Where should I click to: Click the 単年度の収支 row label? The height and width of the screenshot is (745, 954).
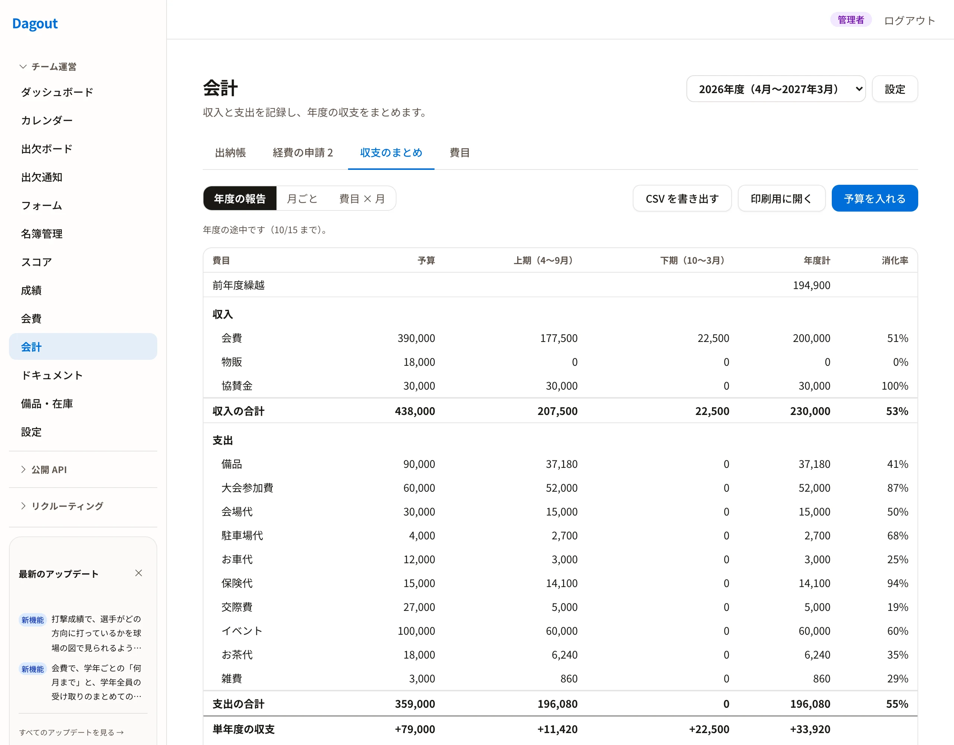(x=243, y=729)
